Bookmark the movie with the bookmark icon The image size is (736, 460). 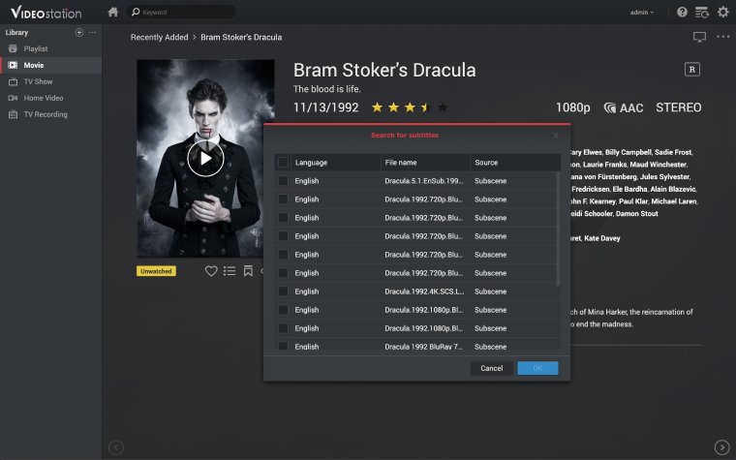pyautogui.click(x=248, y=271)
